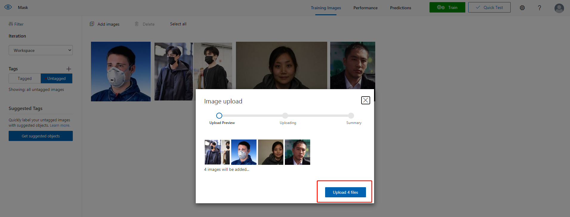Click the user account avatar
The width and height of the screenshot is (570, 217).
click(559, 8)
